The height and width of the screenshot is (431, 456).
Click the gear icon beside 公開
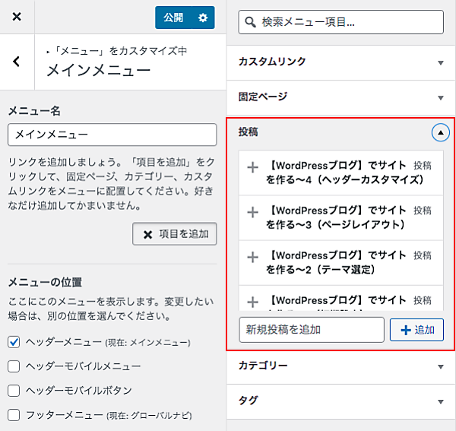point(202,17)
